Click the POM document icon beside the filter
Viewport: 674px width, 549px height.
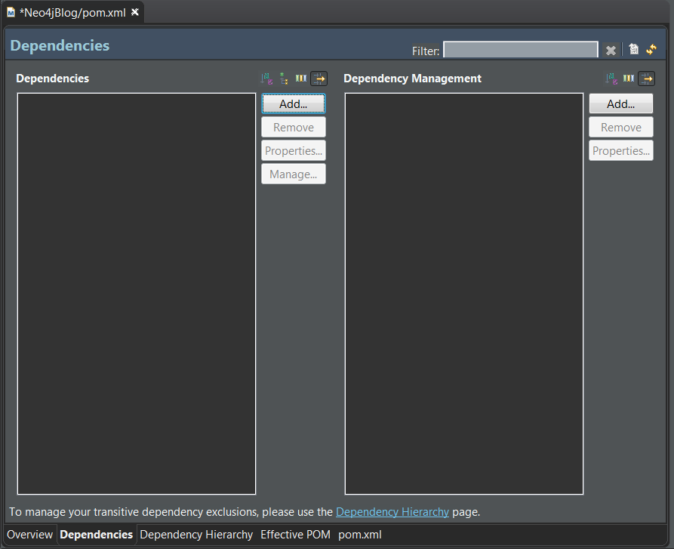coord(633,49)
